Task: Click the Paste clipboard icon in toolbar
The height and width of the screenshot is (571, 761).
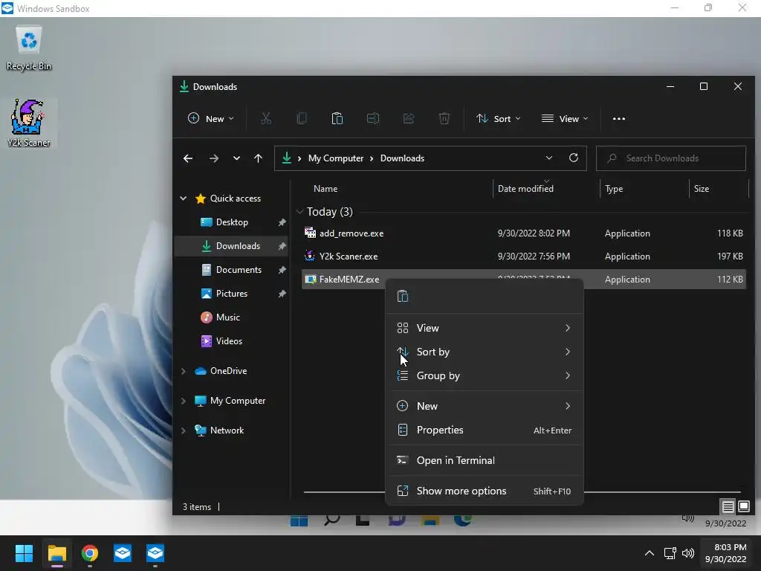Action: pos(337,118)
